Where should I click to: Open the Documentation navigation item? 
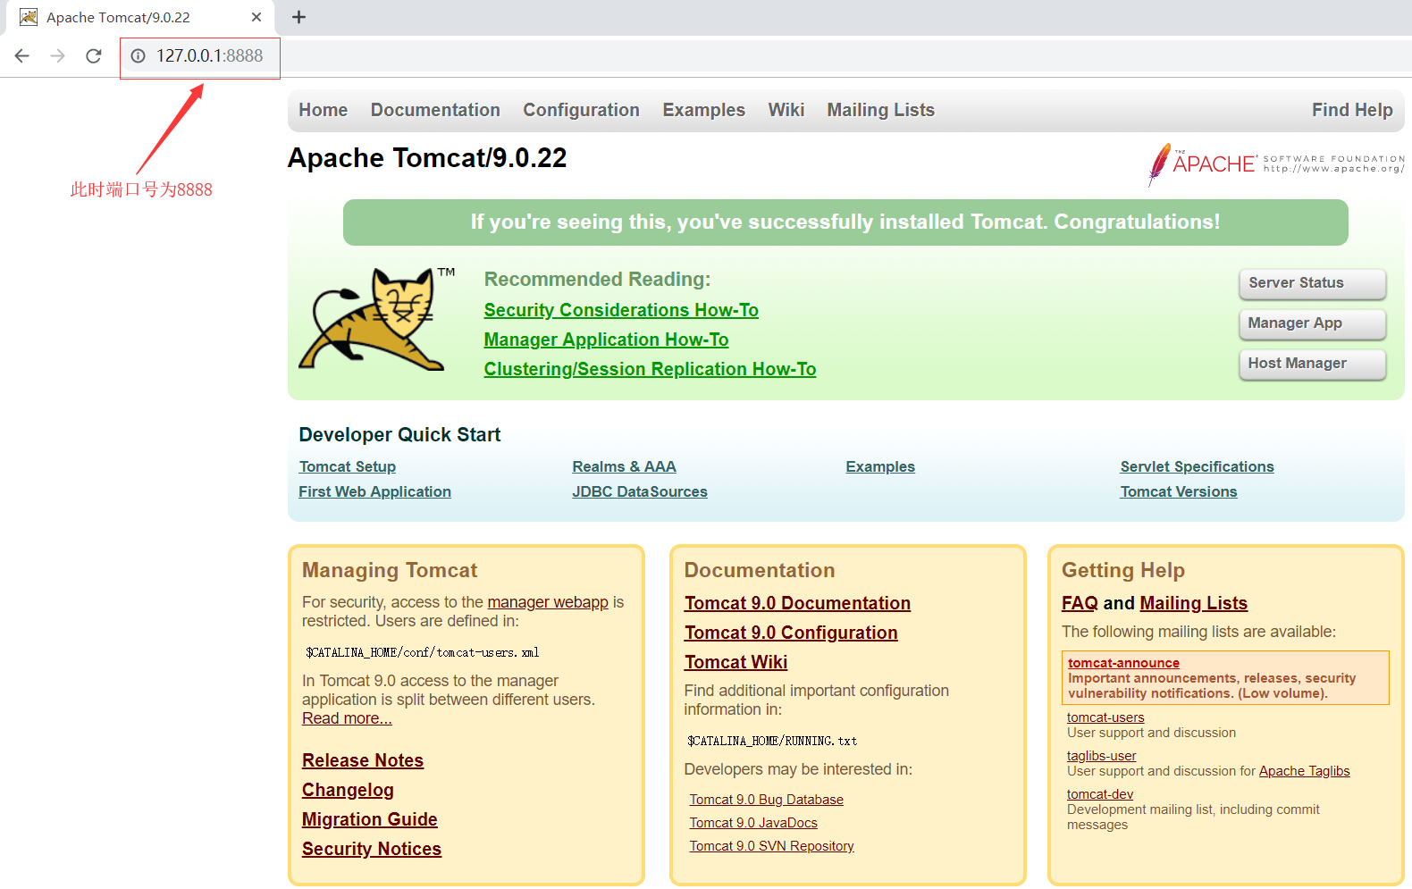click(x=435, y=110)
